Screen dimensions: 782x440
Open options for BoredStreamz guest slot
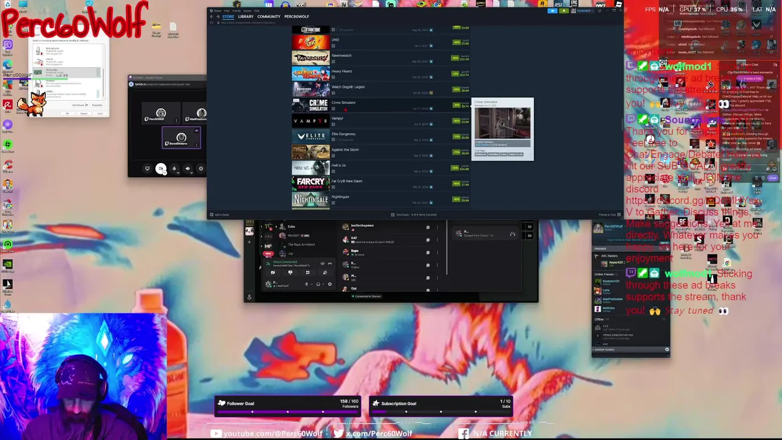tap(197, 145)
